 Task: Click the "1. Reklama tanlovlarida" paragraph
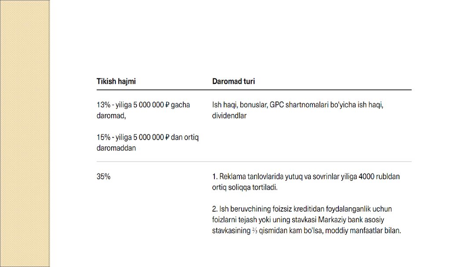tap(306, 182)
